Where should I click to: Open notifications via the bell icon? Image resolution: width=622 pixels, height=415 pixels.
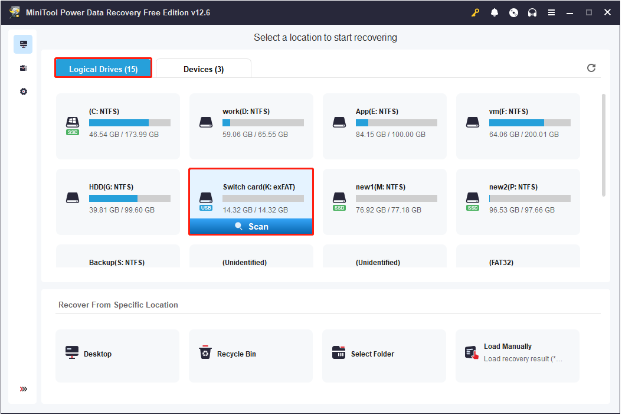495,12
